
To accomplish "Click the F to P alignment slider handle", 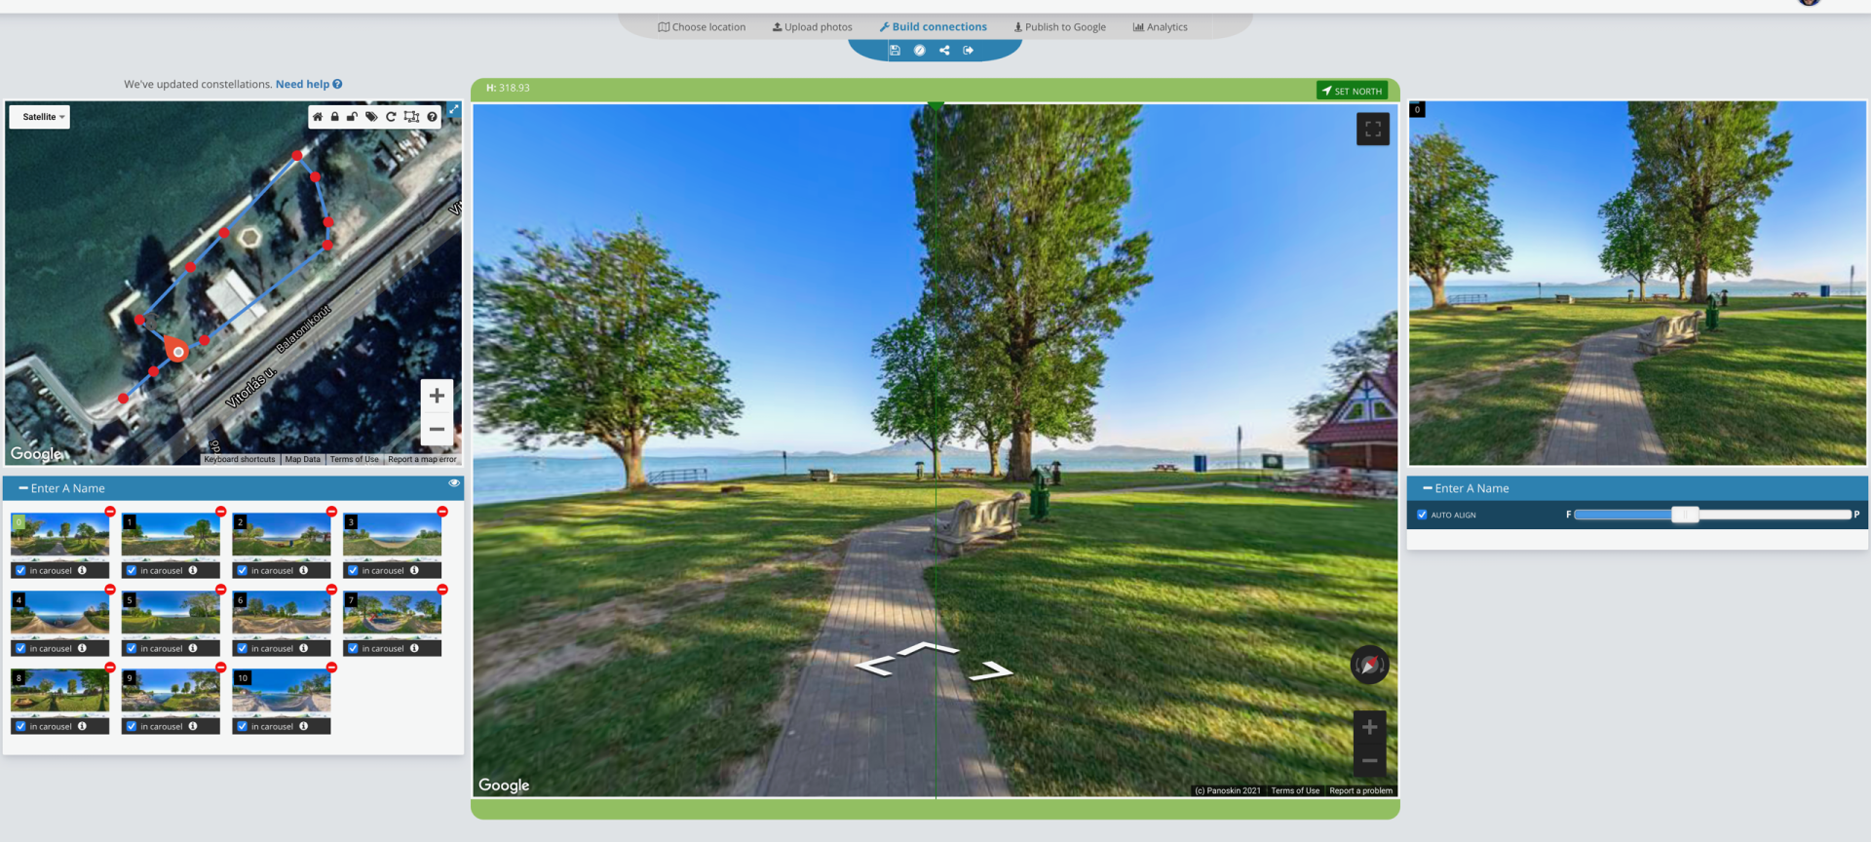I will click(x=1685, y=515).
